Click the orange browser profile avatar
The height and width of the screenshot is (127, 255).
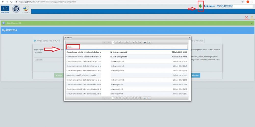(247, 2)
